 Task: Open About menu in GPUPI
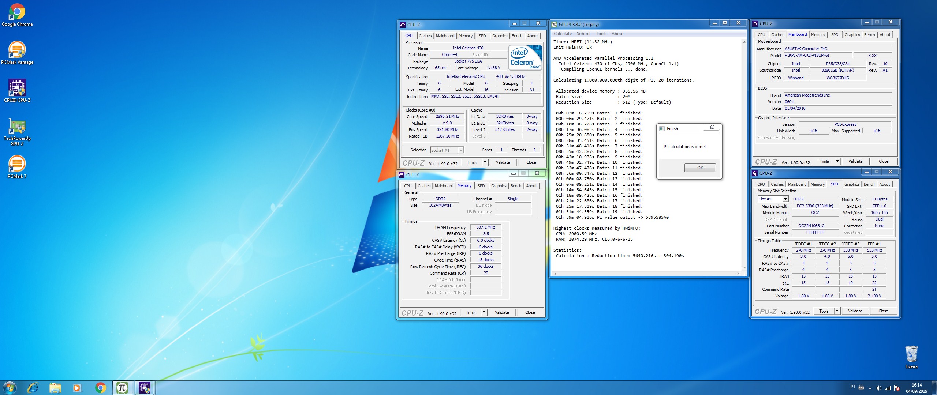click(617, 34)
